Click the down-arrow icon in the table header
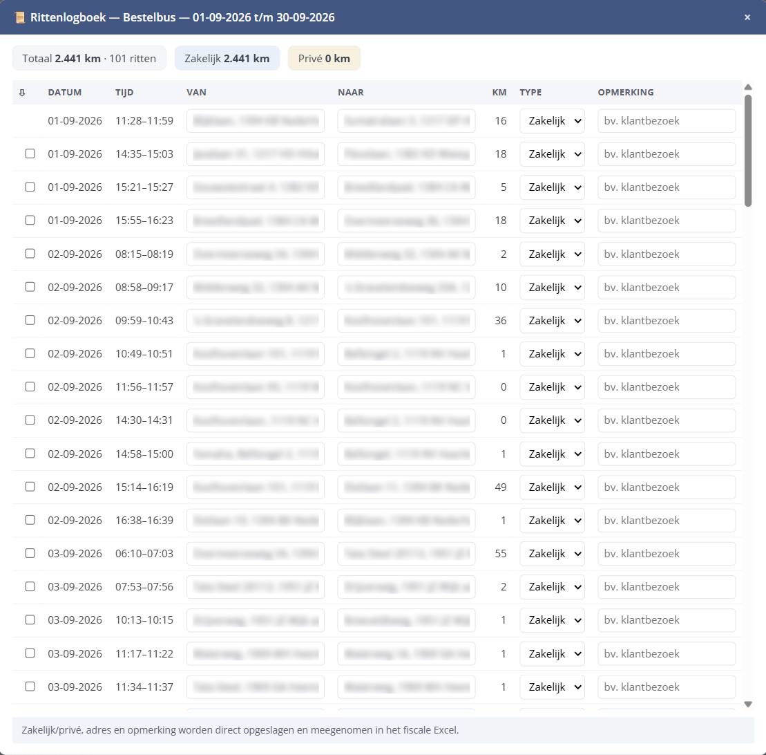 [22, 93]
